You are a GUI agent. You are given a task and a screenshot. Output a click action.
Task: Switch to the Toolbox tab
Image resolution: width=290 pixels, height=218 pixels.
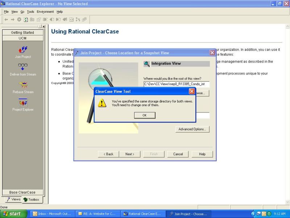(32, 199)
